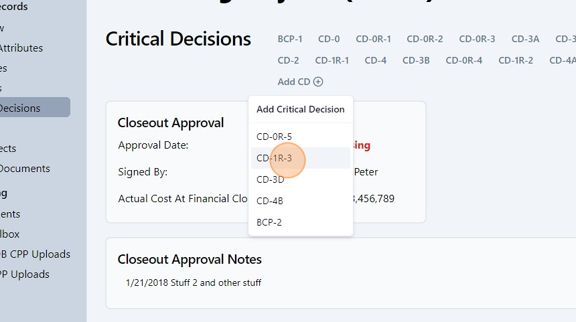Choose CD-1R-3 in Add Critical Decision menu
576x322 pixels.
click(x=275, y=158)
